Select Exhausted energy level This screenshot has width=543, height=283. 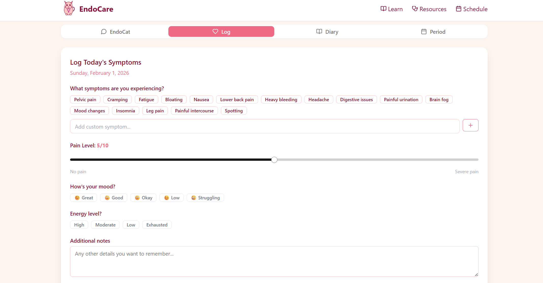pyautogui.click(x=157, y=225)
